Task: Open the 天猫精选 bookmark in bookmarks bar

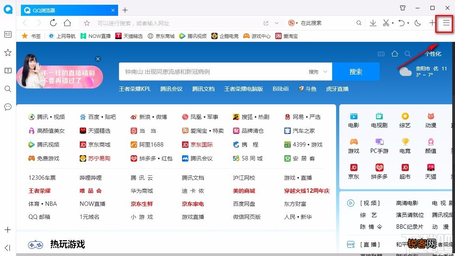Action: click(x=129, y=36)
